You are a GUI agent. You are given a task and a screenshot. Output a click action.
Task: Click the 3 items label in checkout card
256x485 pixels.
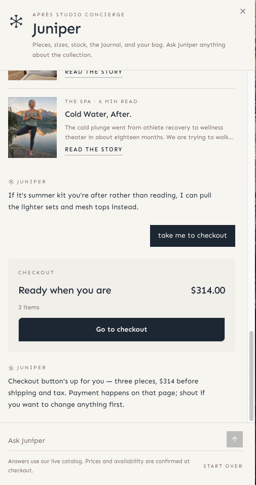[29, 307]
